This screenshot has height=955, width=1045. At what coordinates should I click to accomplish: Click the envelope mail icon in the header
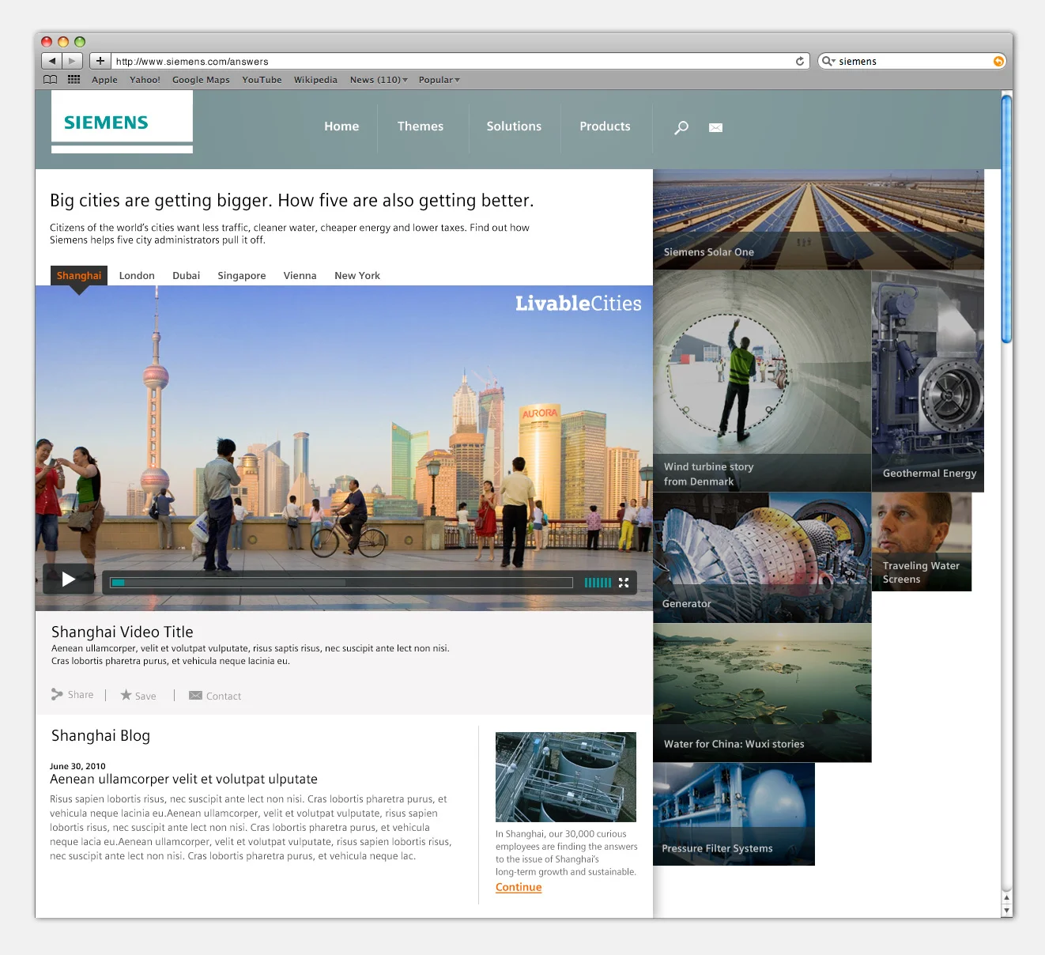[x=715, y=127]
